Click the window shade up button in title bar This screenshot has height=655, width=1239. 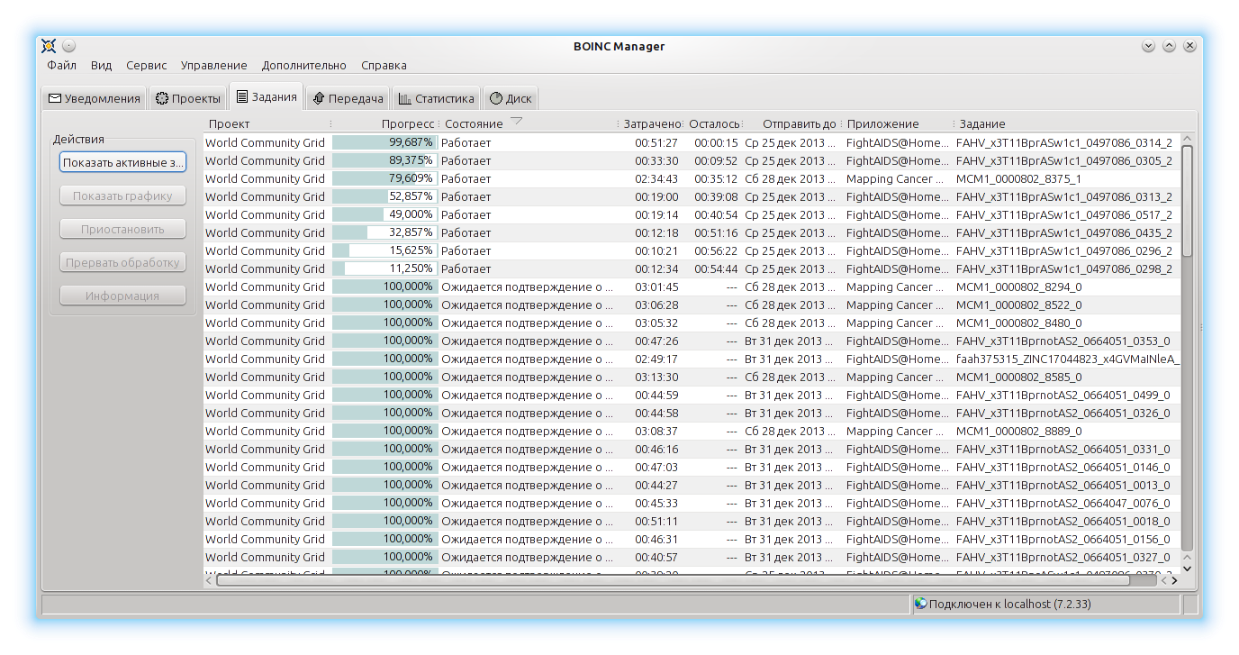pos(1169,46)
